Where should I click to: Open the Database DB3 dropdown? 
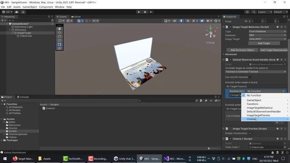[267, 35]
